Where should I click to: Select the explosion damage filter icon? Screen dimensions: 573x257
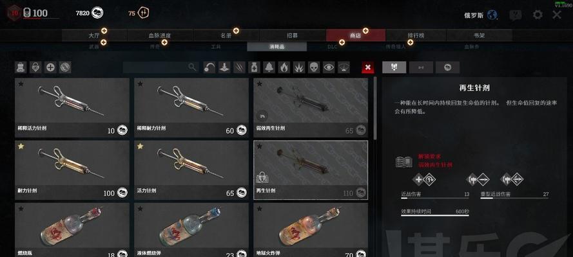coord(299,67)
